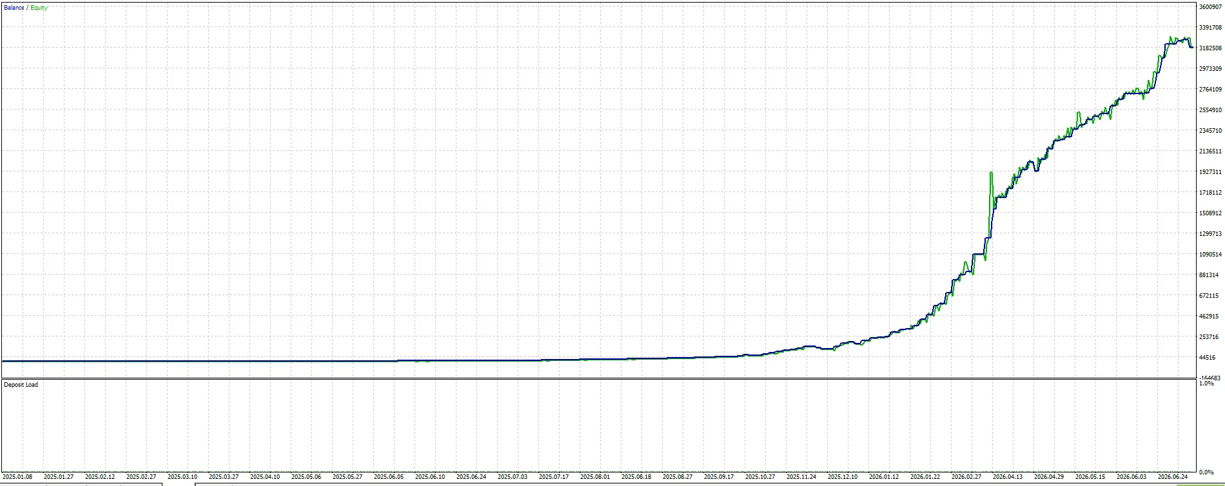Click the 3182508 value on the balance axis
Image resolution: width=1225 pixels, height=486 pixels.
coord(1210,48)
